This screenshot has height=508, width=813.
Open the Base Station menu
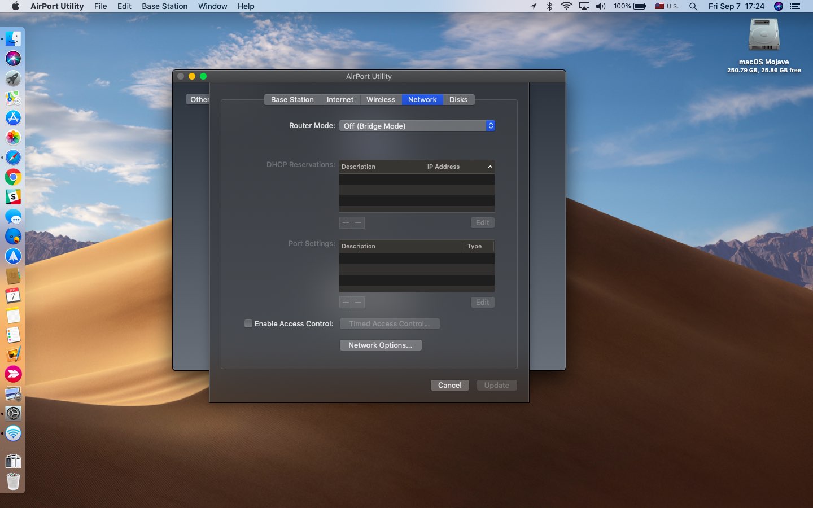pos(164,6)
